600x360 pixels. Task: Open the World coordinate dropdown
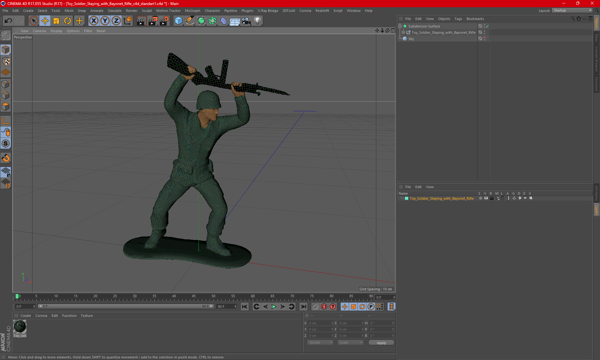(320, 342)
